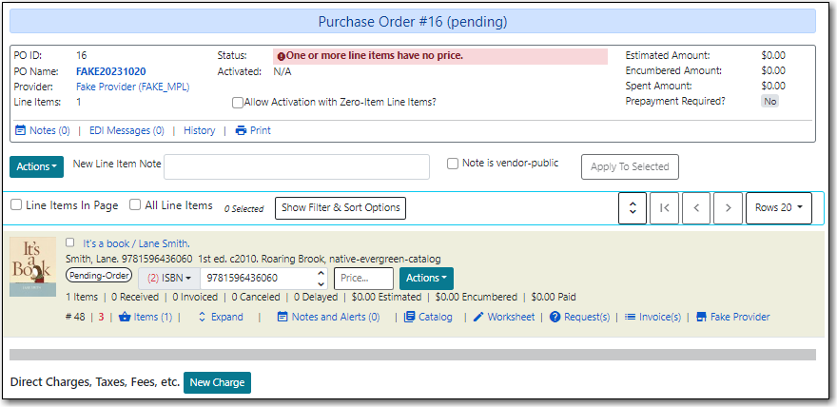Open EDI Messages (0) link
This screenshot has width=837, height=407.
[127, 130]
